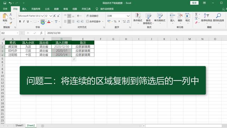Open the paste options button below the table
The height and width of the screenshot is (128, 227).
click(74, 59)
